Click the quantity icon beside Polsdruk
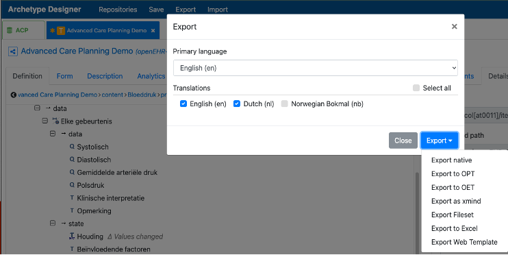Viewport: 508px width, 255px height. [73, 185]
